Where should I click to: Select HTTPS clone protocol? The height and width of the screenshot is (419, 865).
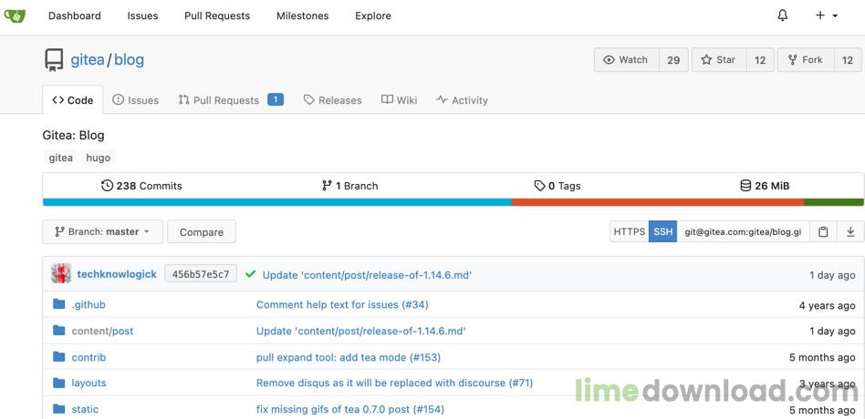630,231
